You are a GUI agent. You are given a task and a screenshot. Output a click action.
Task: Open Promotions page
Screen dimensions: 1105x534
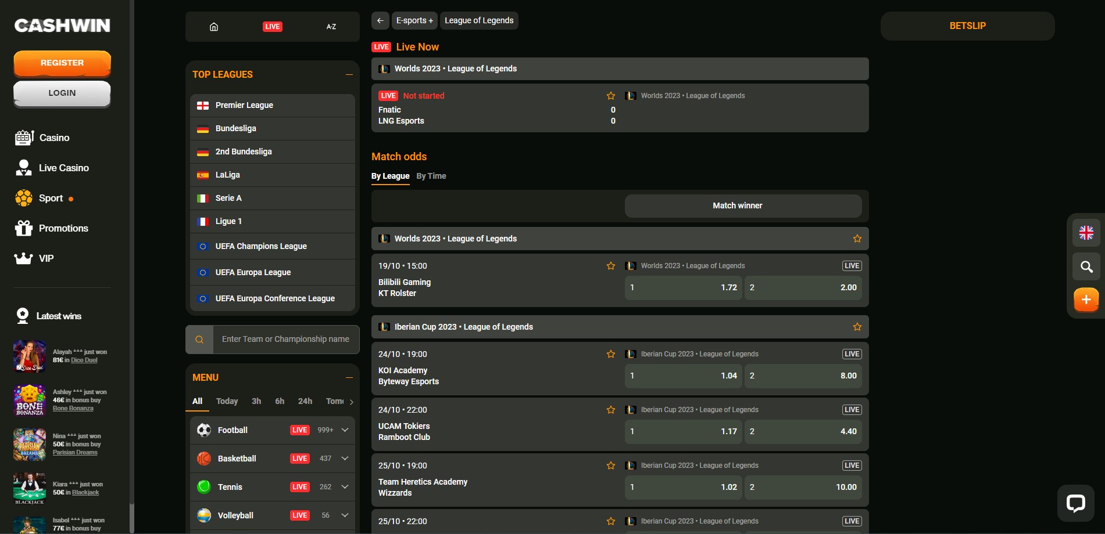51,228
